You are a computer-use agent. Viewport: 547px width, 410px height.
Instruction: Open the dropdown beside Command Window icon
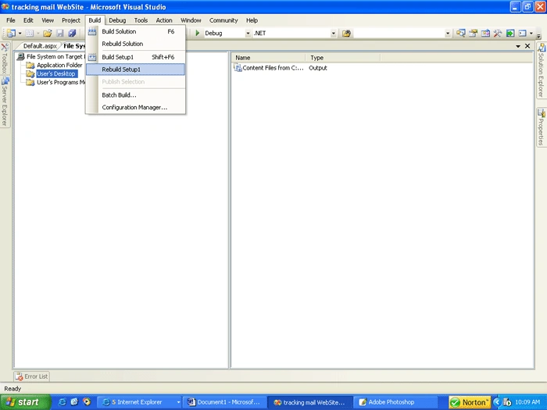pos(531,34)
